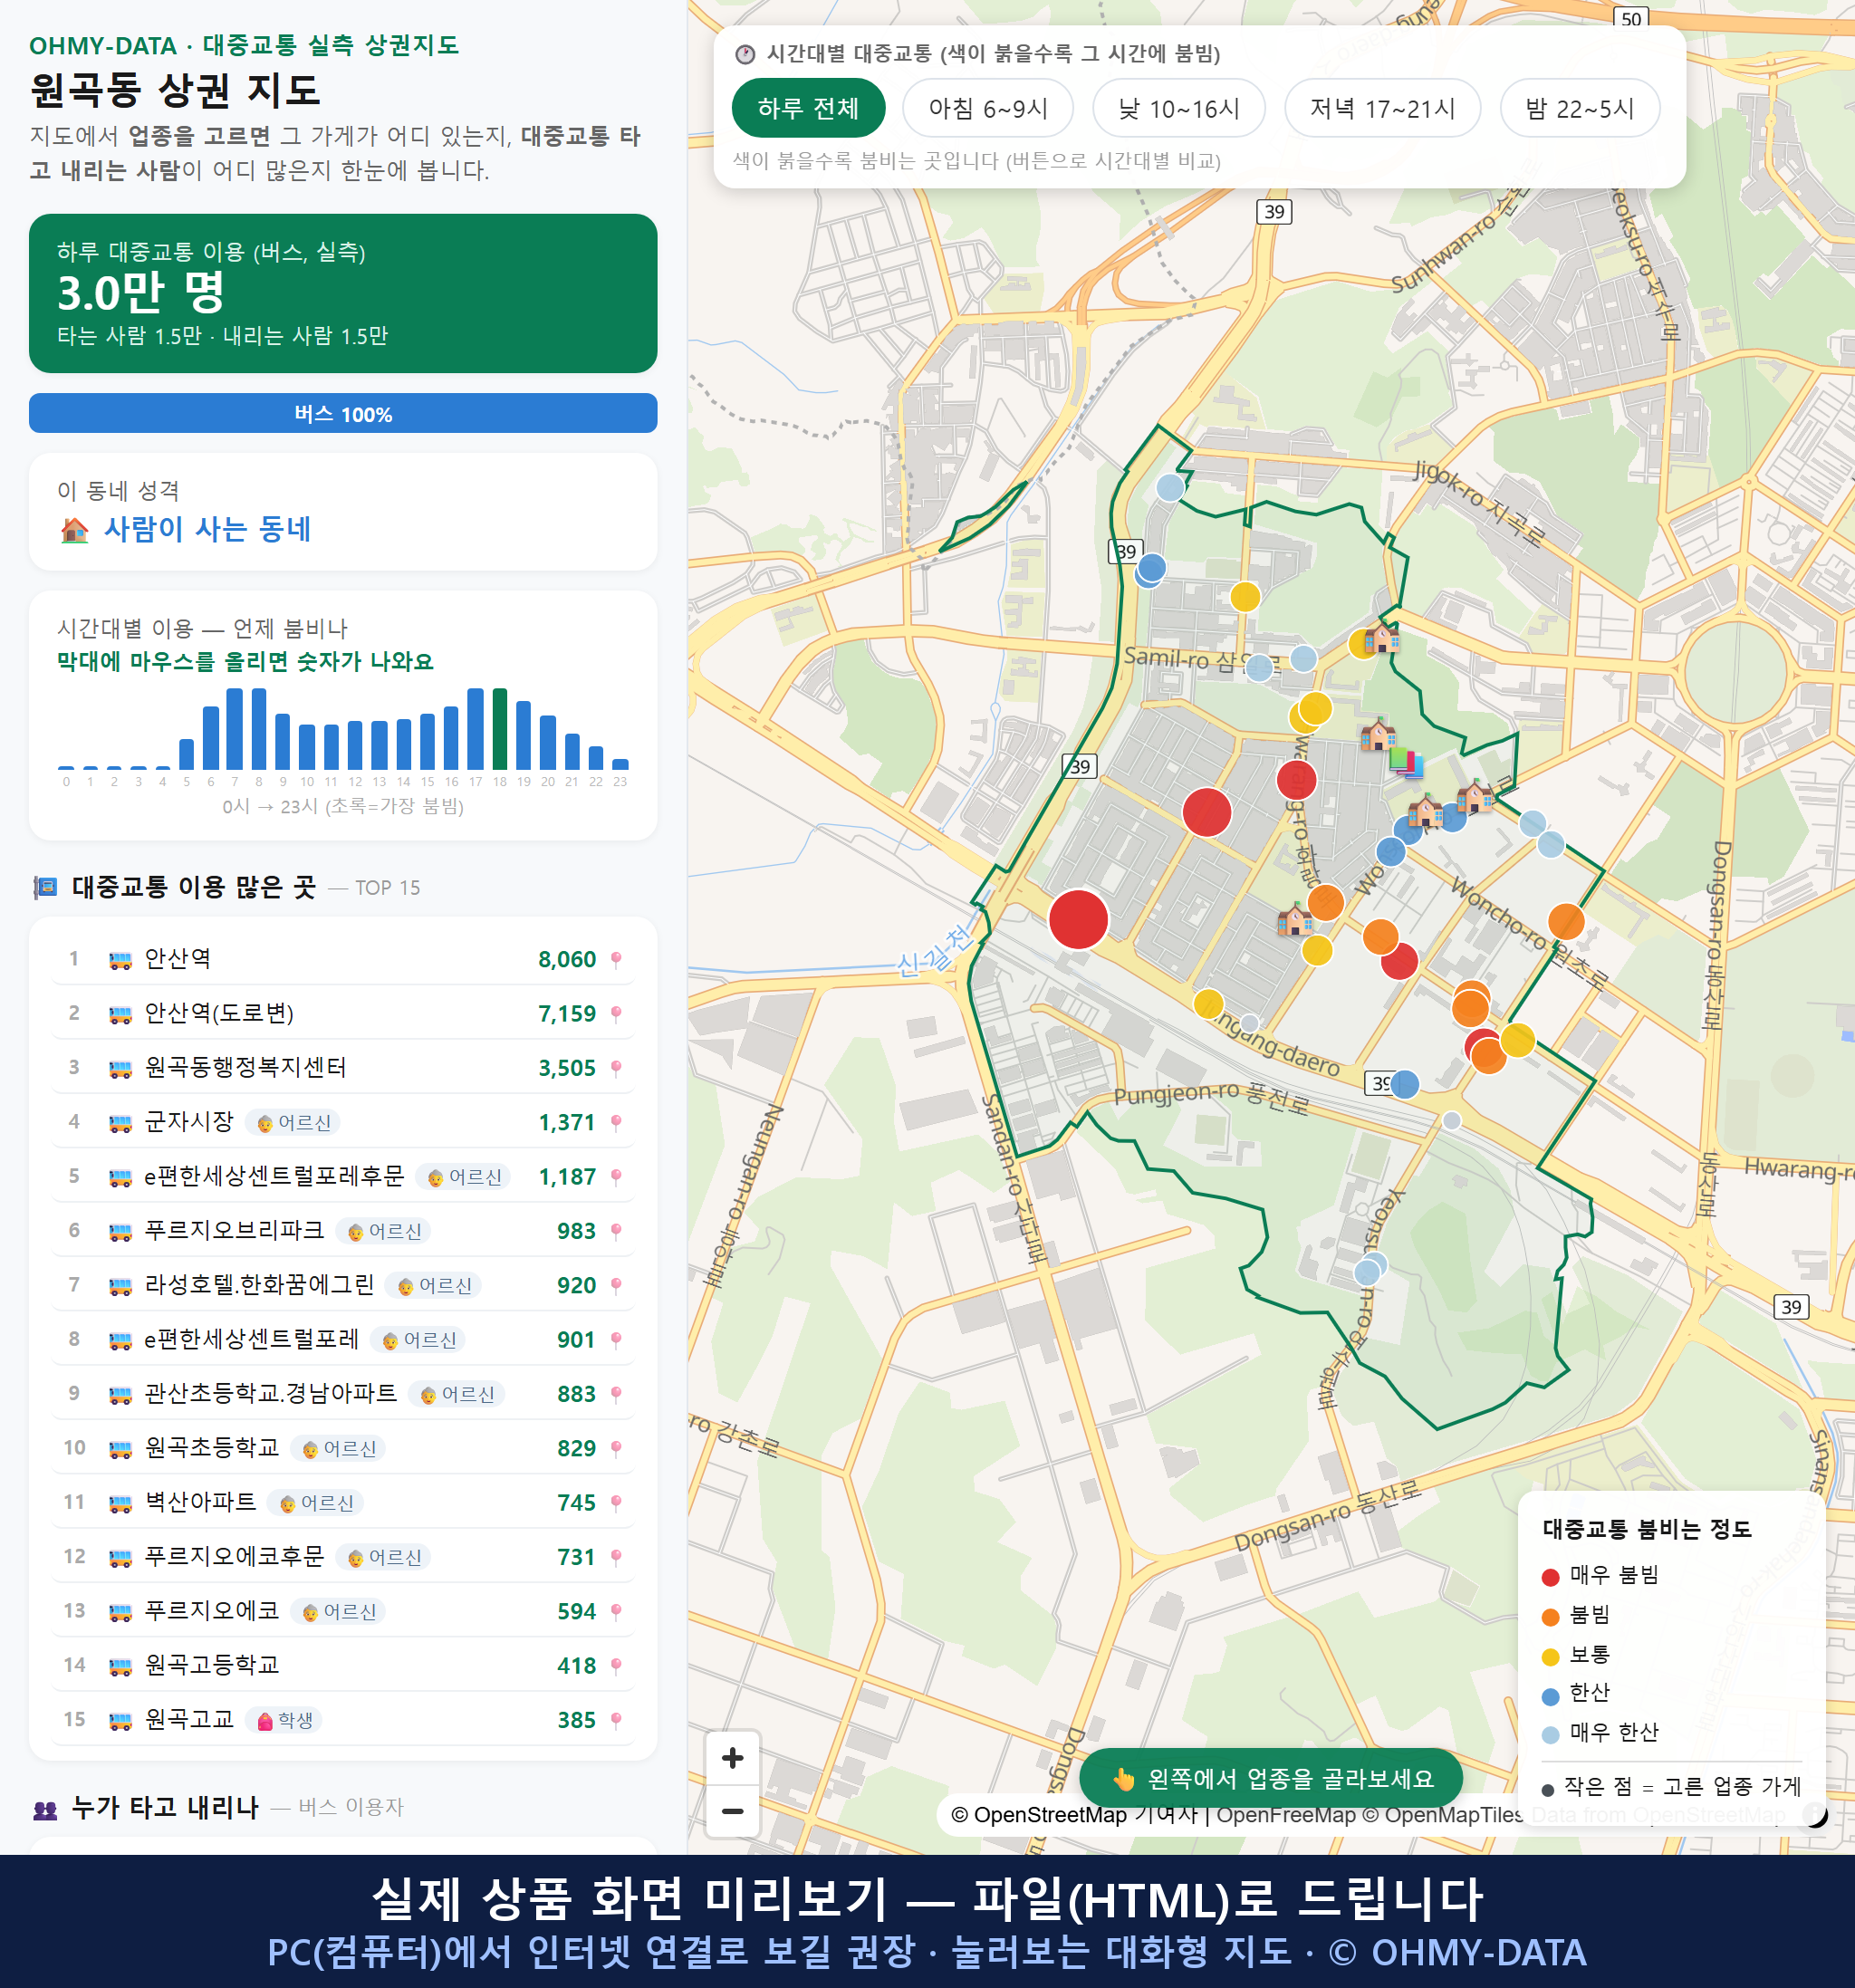Click the books marker on the map
The height and width of the screenshot is (1988, 1855).
click(1407, 762)
